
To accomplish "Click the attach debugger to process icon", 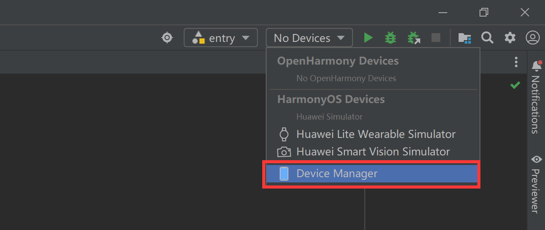I will pyautogui.click(x=413, y=38).
